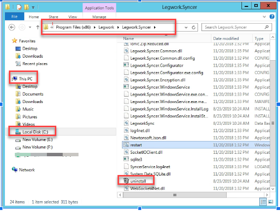Open the arrow after Program Files (x86)
Viewport: 280px width, 211px height.
[x=95, y=27]
